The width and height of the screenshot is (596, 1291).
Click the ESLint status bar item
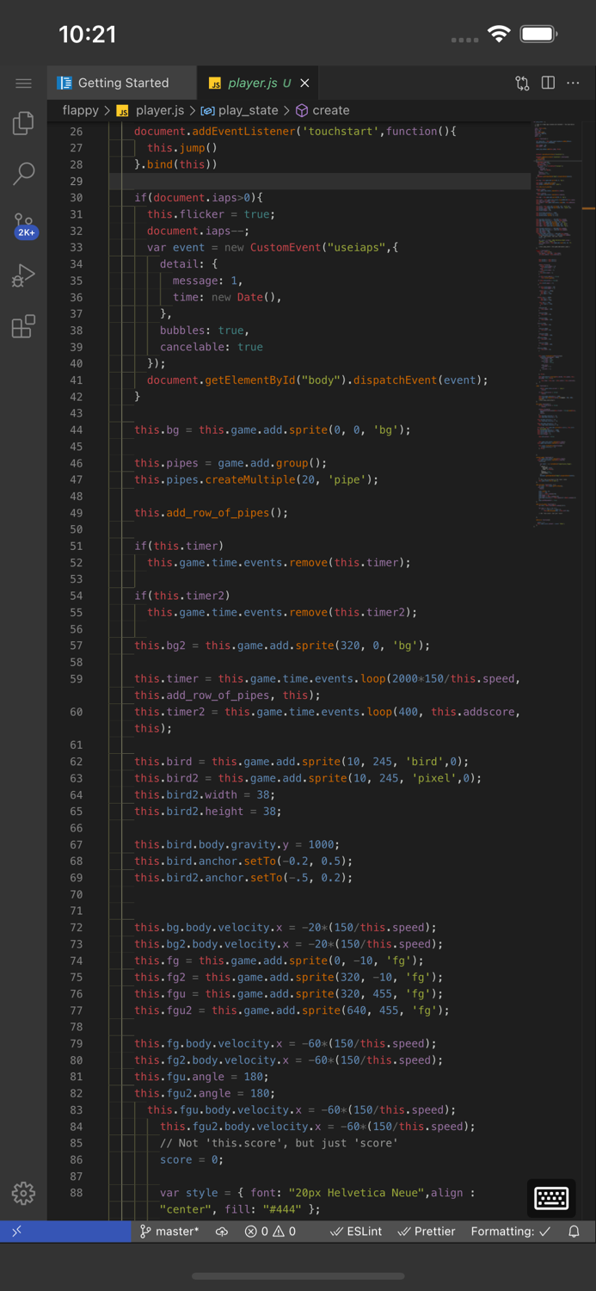tap(356, 1232)
